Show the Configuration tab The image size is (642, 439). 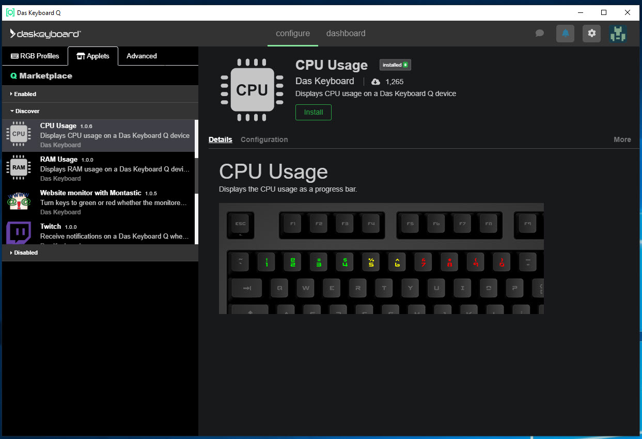264,139
